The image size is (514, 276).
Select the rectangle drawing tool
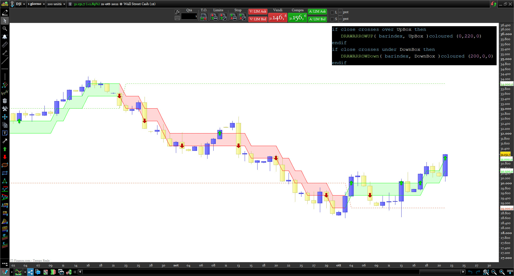[5, 173]
